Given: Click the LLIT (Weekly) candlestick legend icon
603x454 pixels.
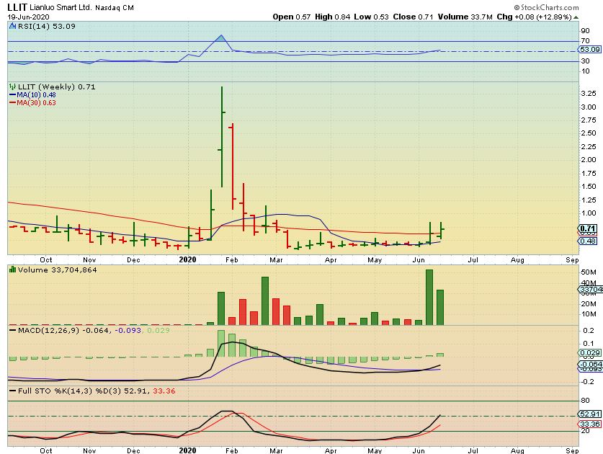Looking at the screenshot, I should (12, 86).
